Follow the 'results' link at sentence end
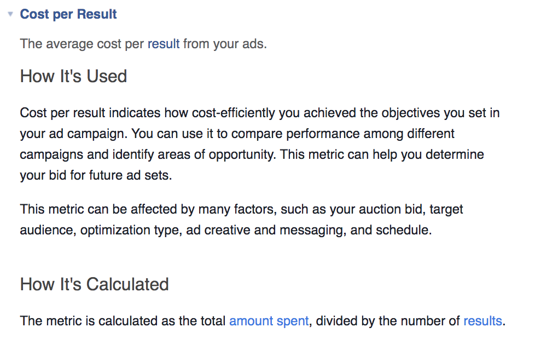The image size is (535, 356). click(482, 321)
